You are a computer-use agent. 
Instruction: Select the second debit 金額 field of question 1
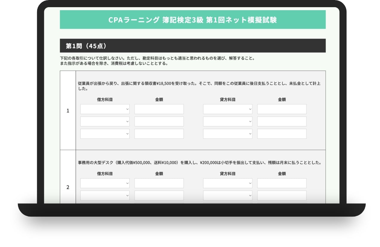click(x=159, y=121)
